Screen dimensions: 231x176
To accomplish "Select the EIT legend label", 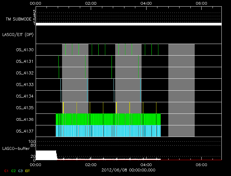I will [28, 171].
